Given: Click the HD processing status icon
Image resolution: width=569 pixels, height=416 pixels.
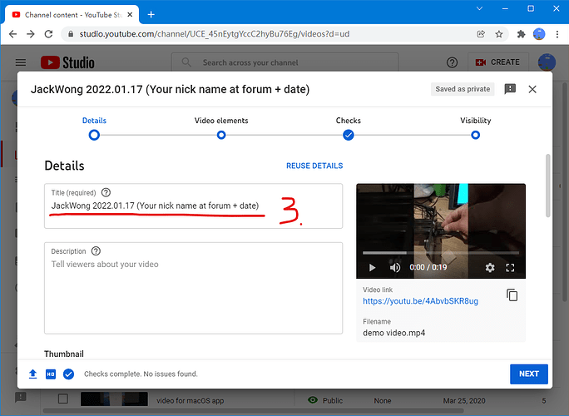Looking at the screenshot, I should 51,374.
